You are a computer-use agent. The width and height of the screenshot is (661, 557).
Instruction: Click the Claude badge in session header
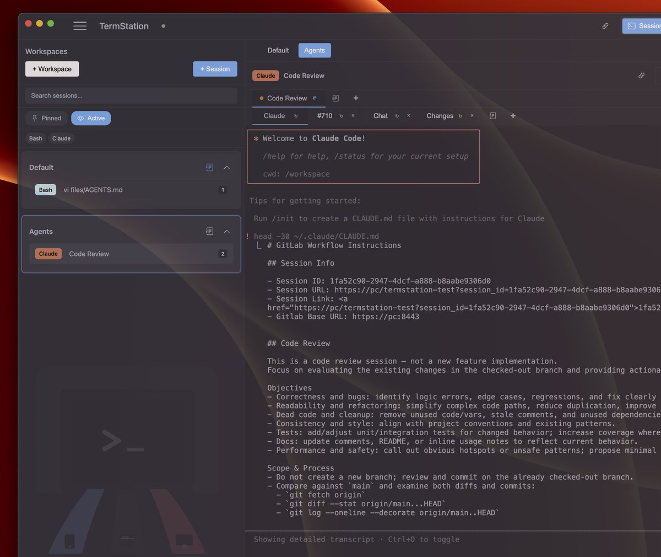tap(266, 76)
